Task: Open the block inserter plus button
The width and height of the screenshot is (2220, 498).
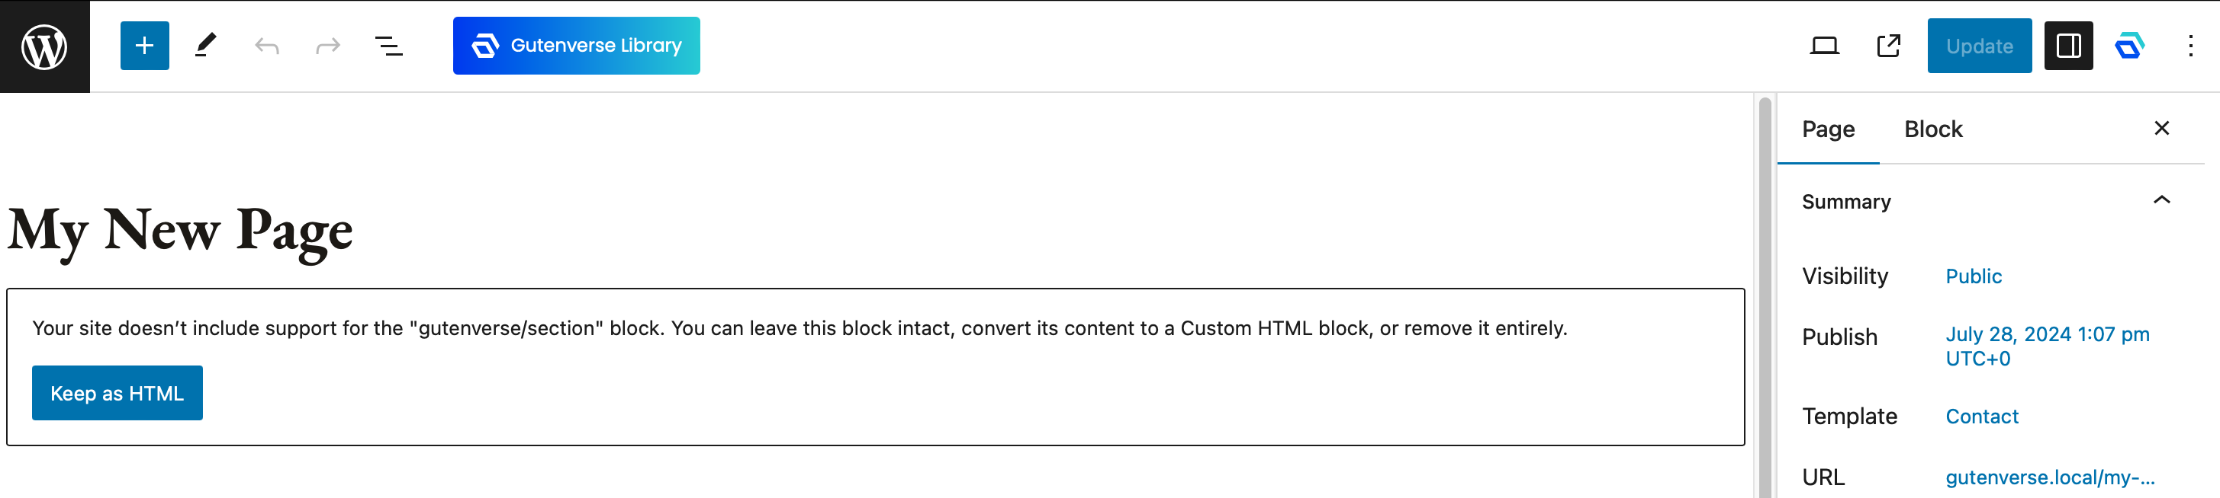Action: coord(145,46)
